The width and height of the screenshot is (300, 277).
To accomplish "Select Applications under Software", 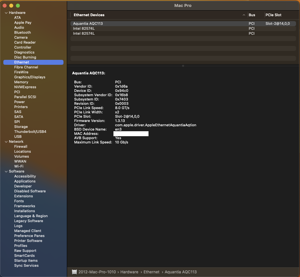I will [x=25, y=181].
